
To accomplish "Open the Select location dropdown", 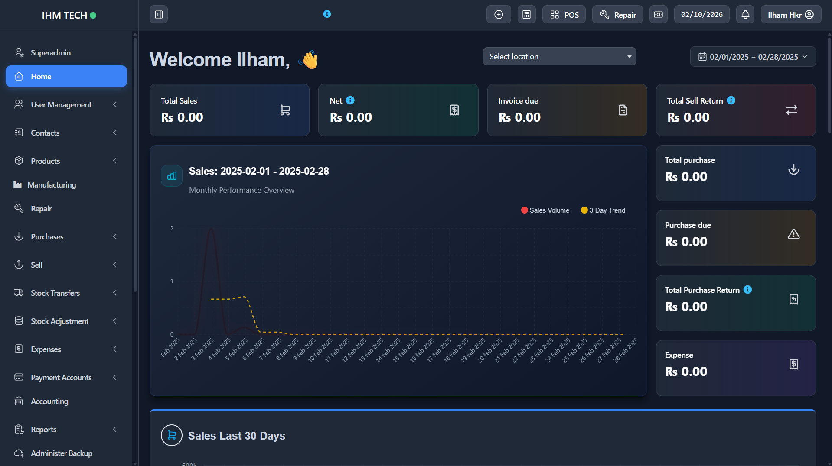I will (x=559, y=57).
